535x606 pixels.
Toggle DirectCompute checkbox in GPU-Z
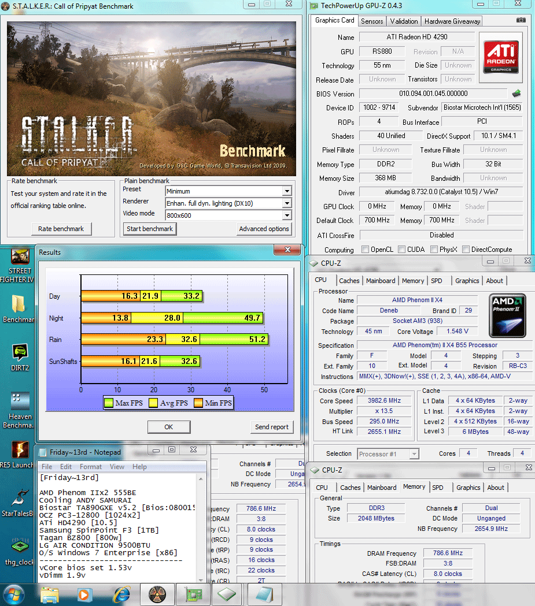tap(466, 250)
